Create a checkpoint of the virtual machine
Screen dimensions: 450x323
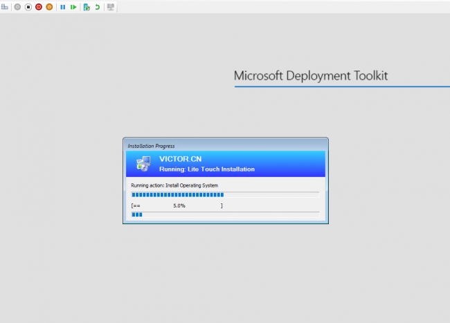pos(87,7)
